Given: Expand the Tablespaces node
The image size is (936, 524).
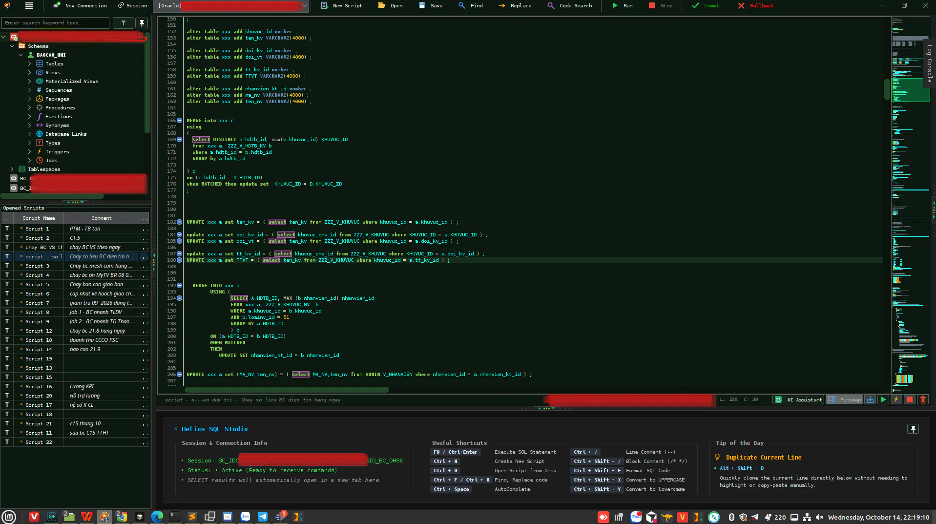Looking at the screenshot, I should [x=12, y=169].
